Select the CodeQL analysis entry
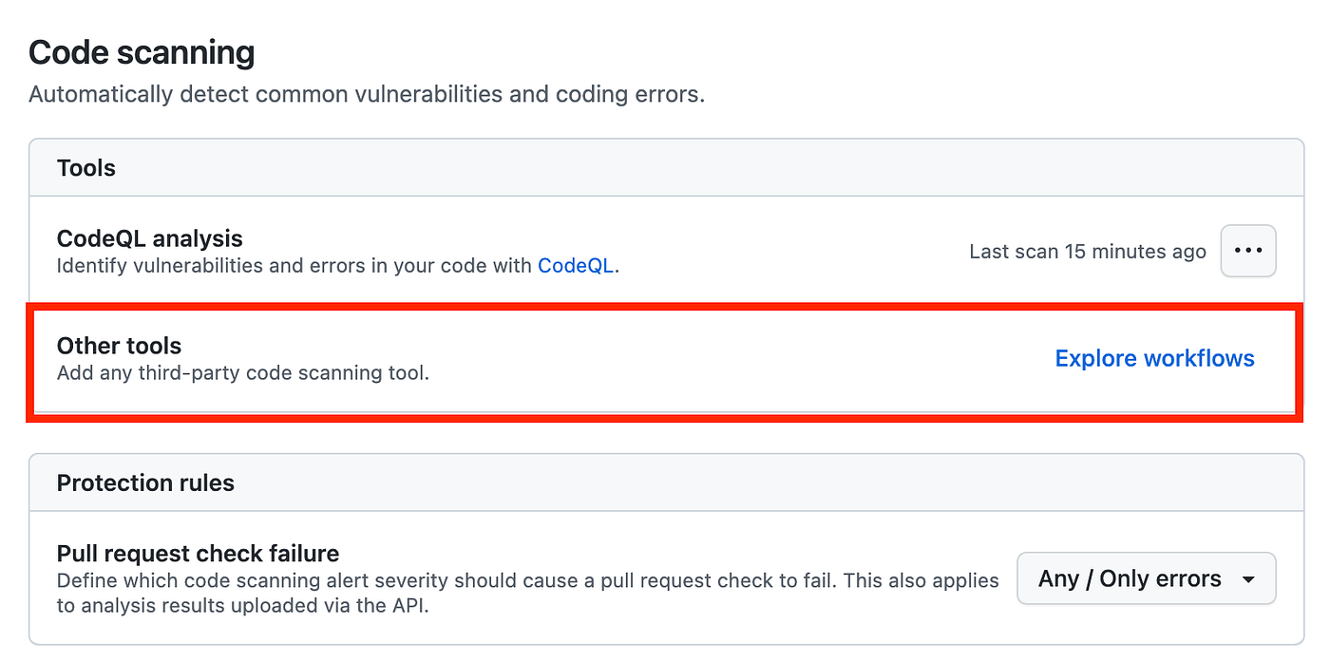Image resolution: width=1330 pixels, height=662 pixels. 149,238
